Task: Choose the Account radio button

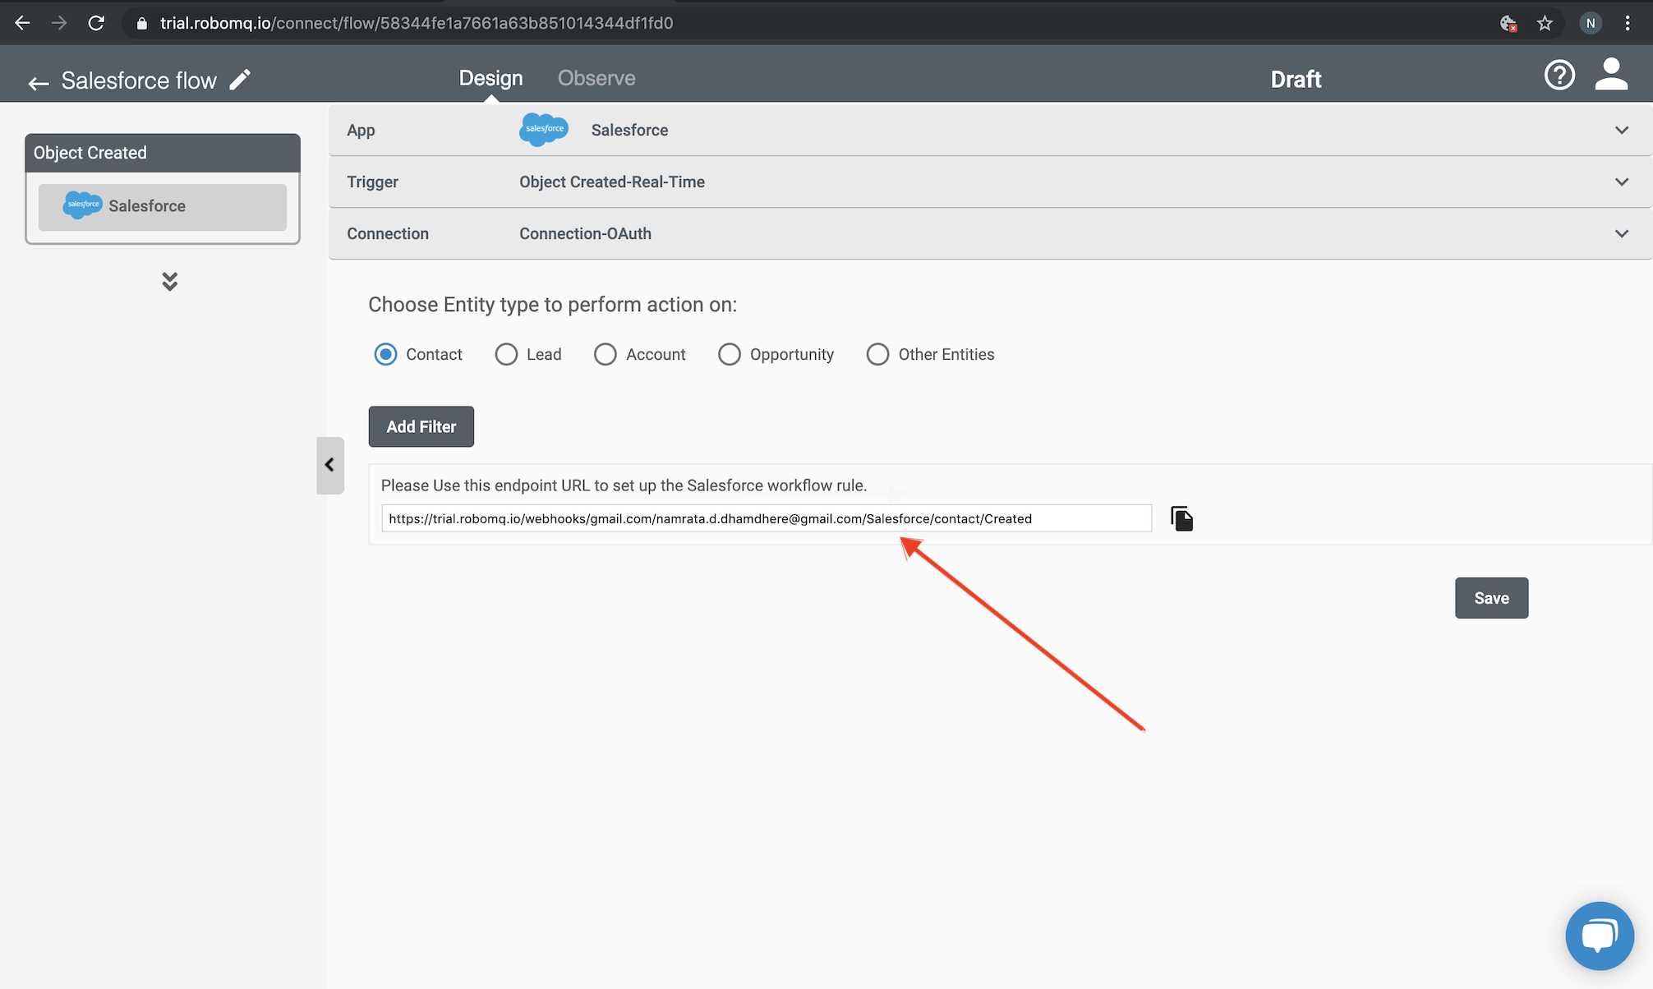Action: (605, 354)
